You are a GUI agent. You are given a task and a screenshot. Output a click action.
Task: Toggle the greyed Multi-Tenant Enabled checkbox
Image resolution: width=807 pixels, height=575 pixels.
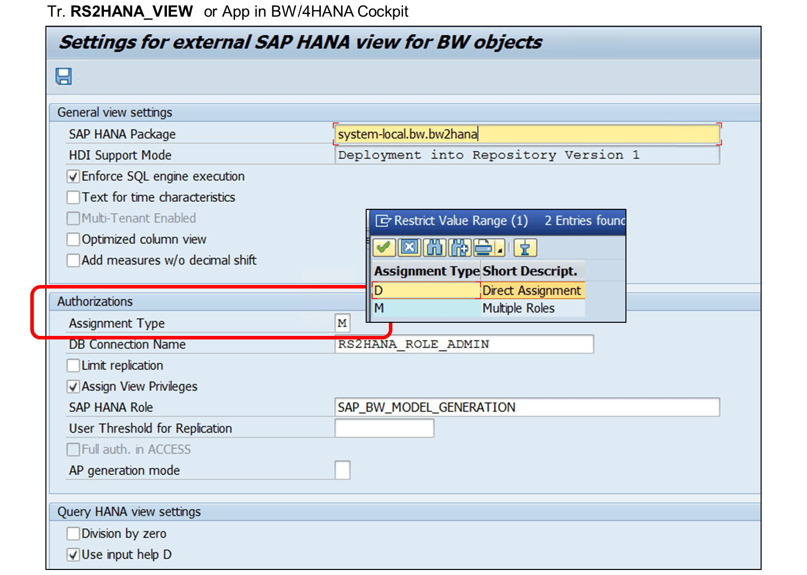(x=74, y=218)
